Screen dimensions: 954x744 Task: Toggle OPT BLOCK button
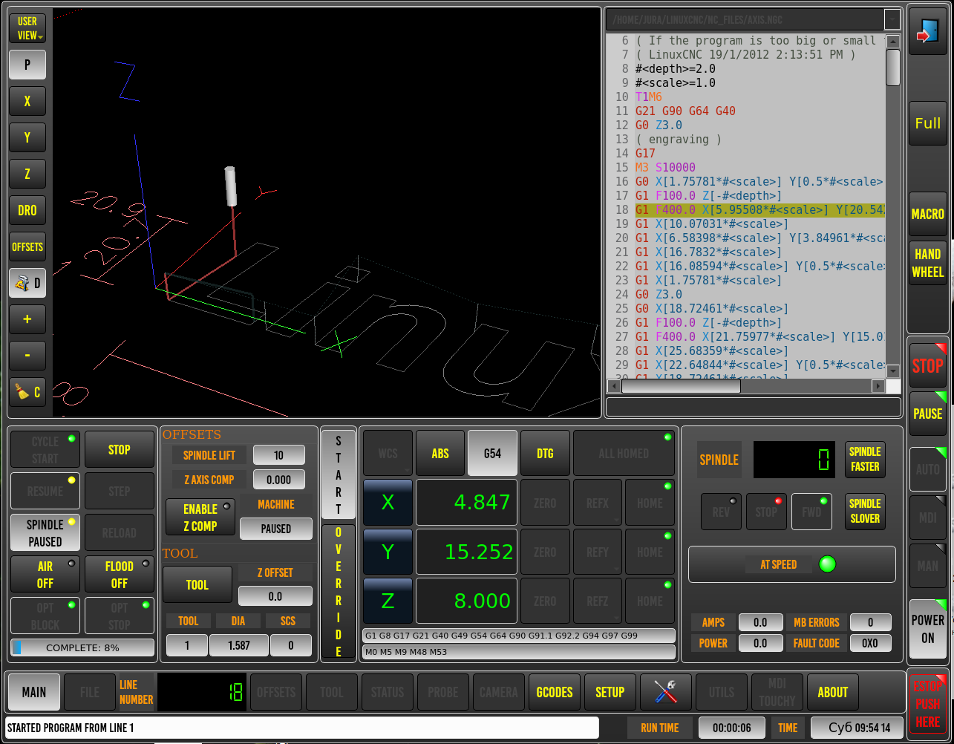[x=45, y=616]
